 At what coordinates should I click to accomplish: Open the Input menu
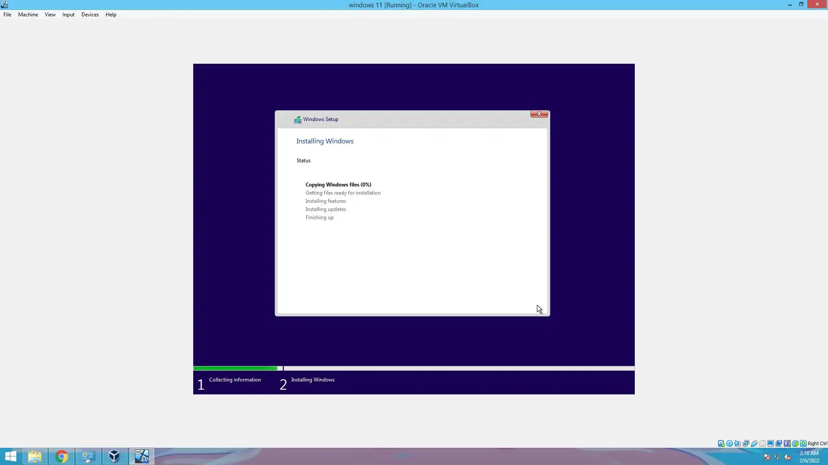pos(68,15)
